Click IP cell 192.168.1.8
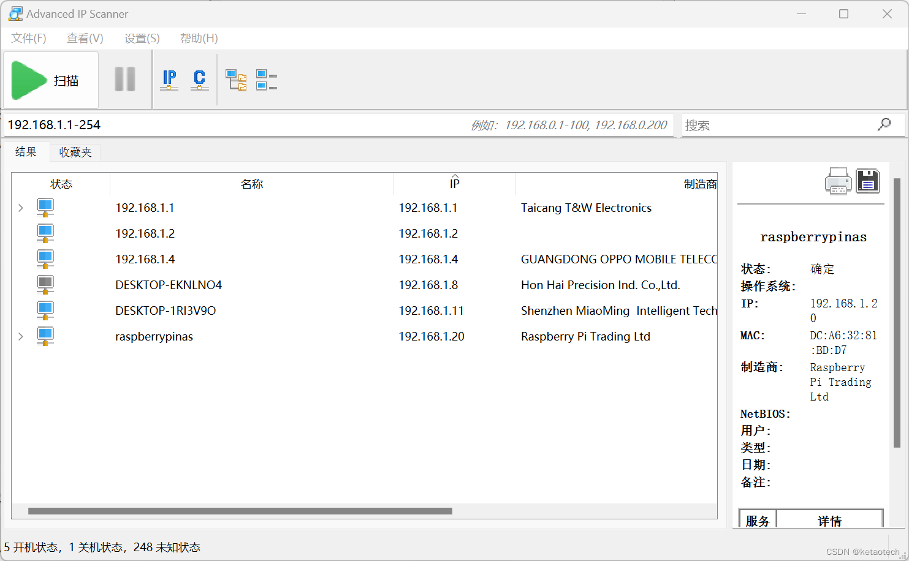The height and width of the screenshot is (561, 909). tap(428, 285)
